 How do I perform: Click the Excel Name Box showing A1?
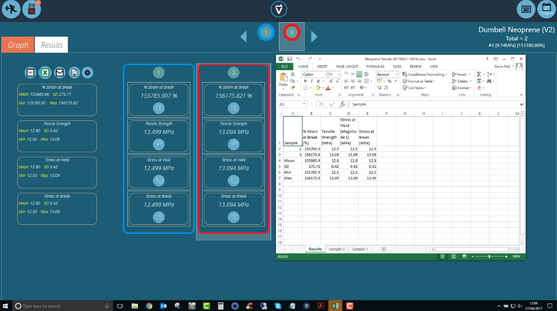coord(290,104)
